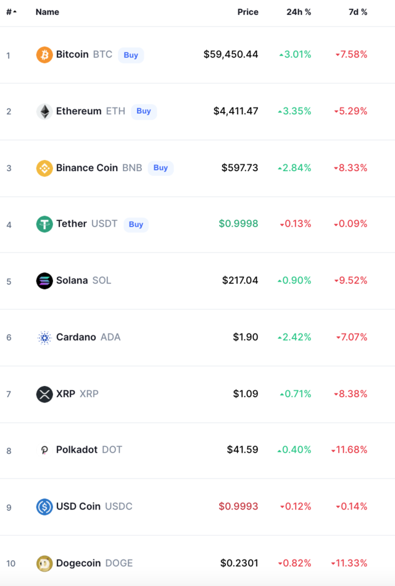Click the Bitcoin orange logo icon

pyautogui.click(x=44, y=55)
